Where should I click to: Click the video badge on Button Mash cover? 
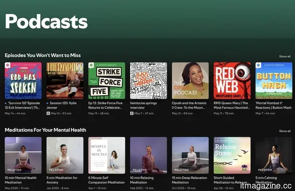(258, 65)
